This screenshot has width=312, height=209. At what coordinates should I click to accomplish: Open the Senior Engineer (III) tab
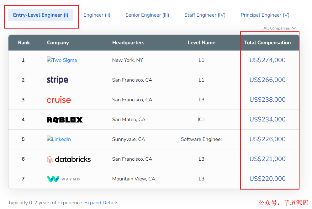click(x=147, y=15)
